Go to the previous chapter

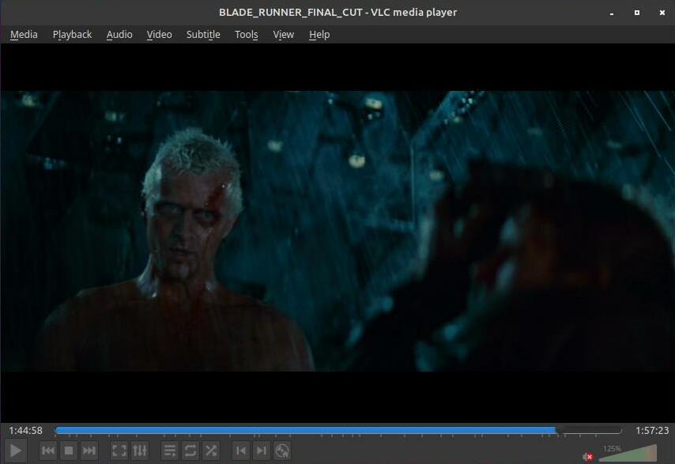tap(241, 451)
